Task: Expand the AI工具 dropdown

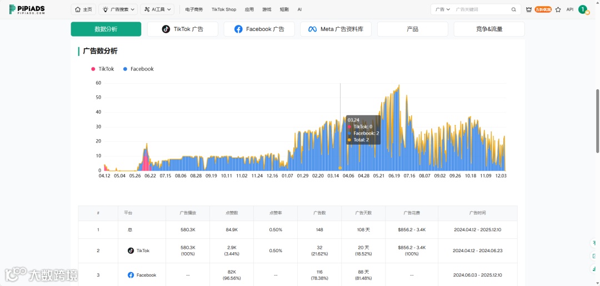Action: tap(157, 9)
